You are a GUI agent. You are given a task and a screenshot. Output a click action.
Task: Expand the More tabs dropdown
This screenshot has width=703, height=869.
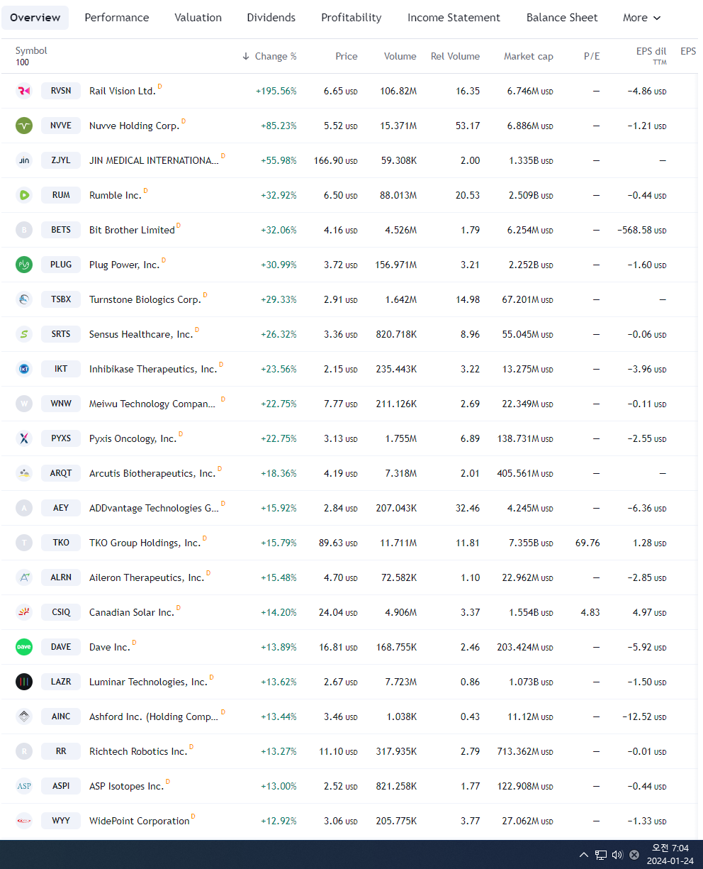(x=641, y=18)
